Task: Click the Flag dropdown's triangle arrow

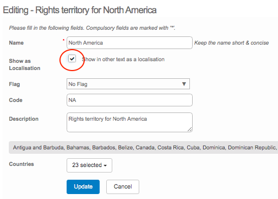Action: pyautogui.click(x=184, y=84)
